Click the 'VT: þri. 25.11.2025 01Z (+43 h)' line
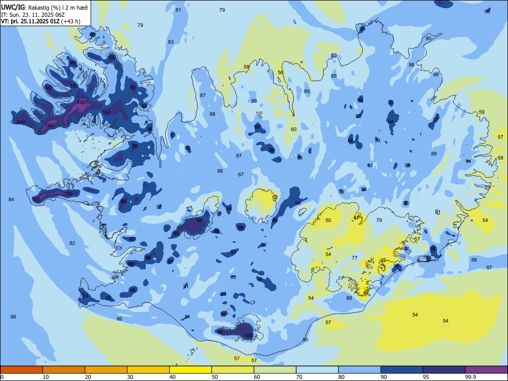 coord(41,21)
